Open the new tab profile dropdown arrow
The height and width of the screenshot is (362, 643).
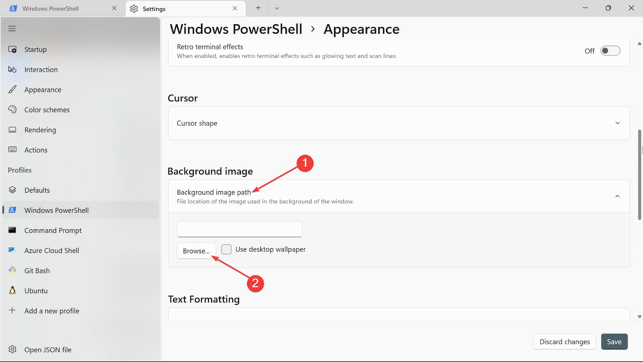coord(277,8)
